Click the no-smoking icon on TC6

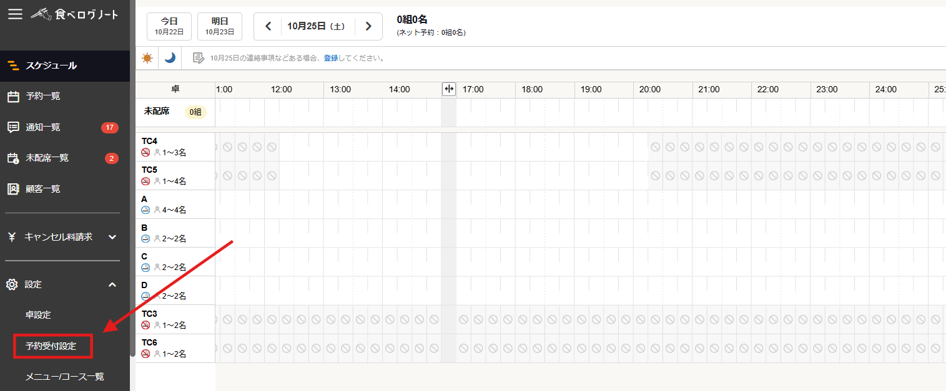point(145,354)
